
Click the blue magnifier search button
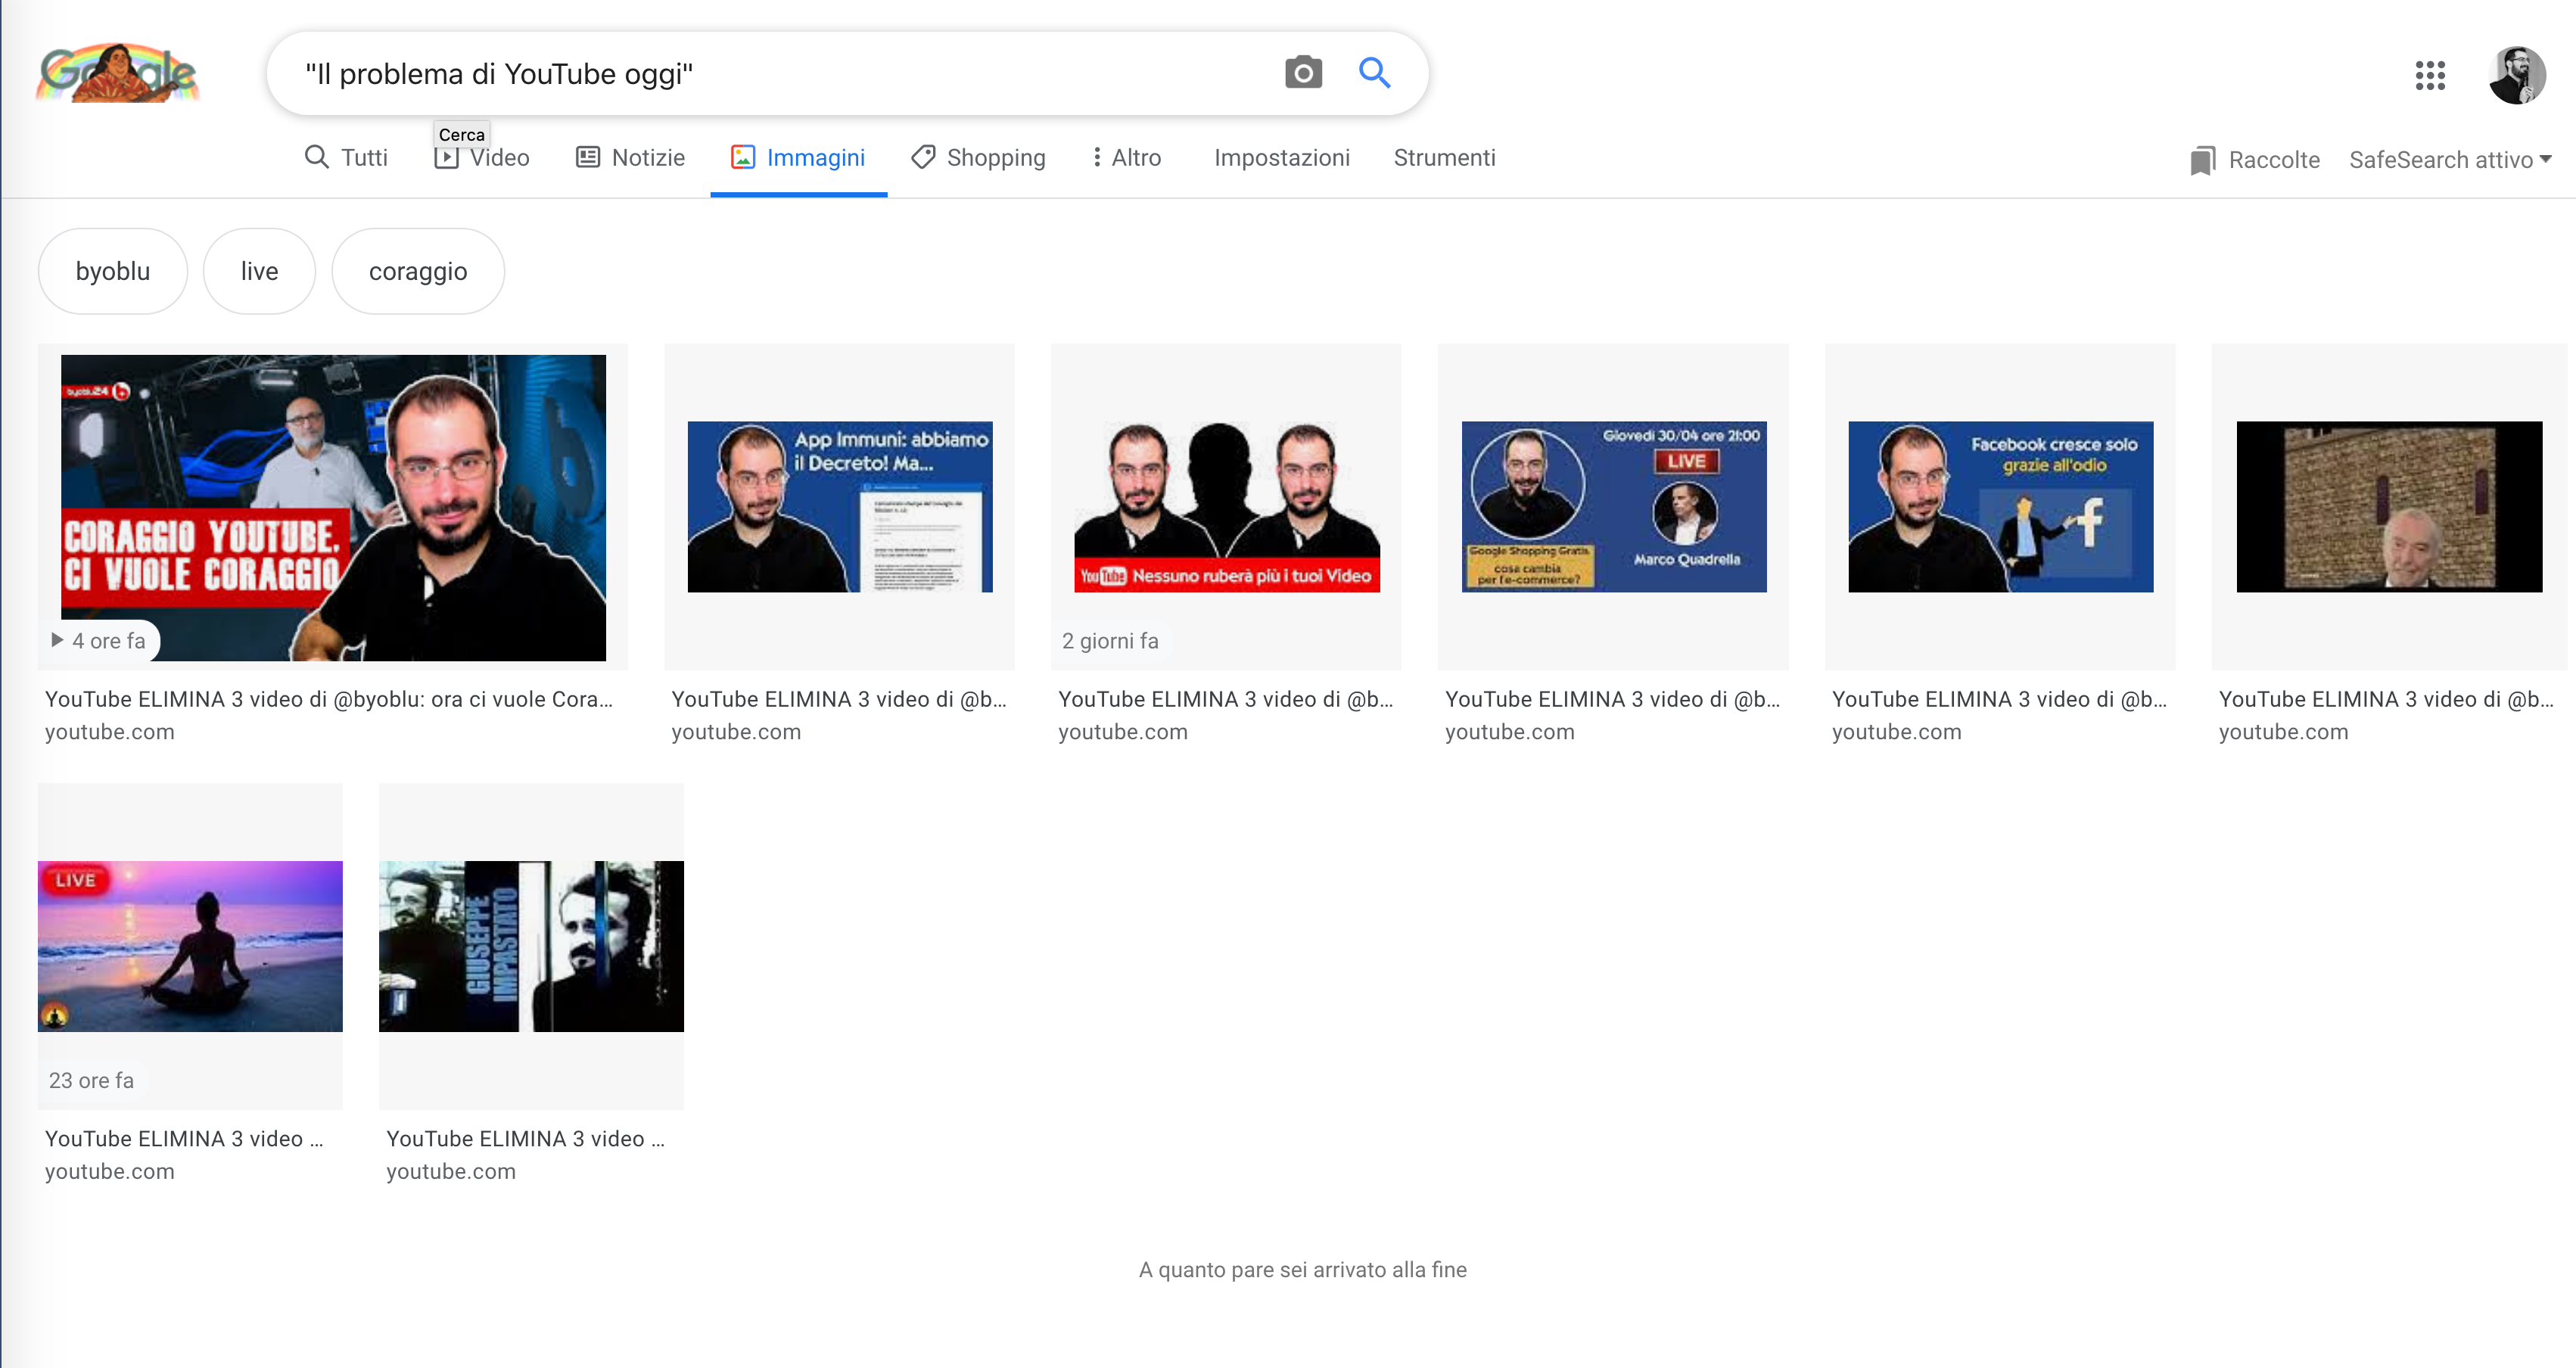point(1375,73)
